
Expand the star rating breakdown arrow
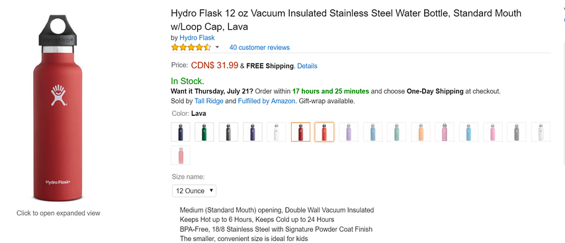pyautogui.click(x=217, y=48)
